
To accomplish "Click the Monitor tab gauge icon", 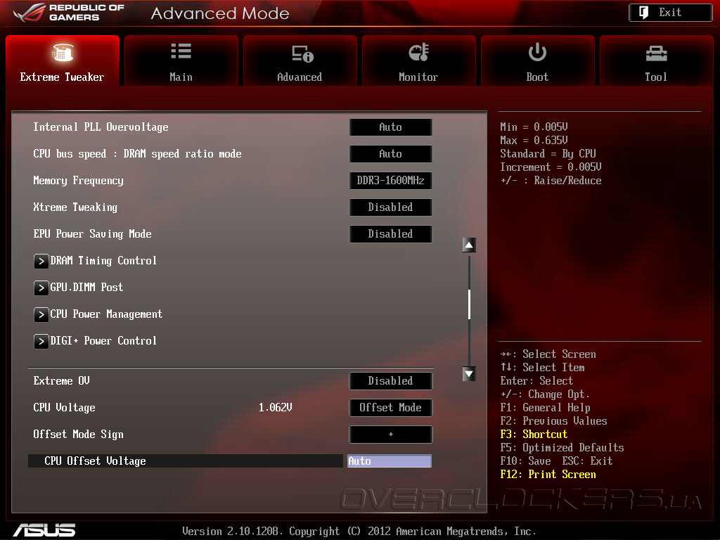I will click(419, 52).
